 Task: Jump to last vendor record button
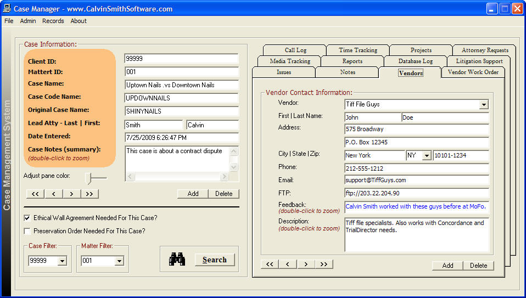pyautogui.click(x=324, y=265)
